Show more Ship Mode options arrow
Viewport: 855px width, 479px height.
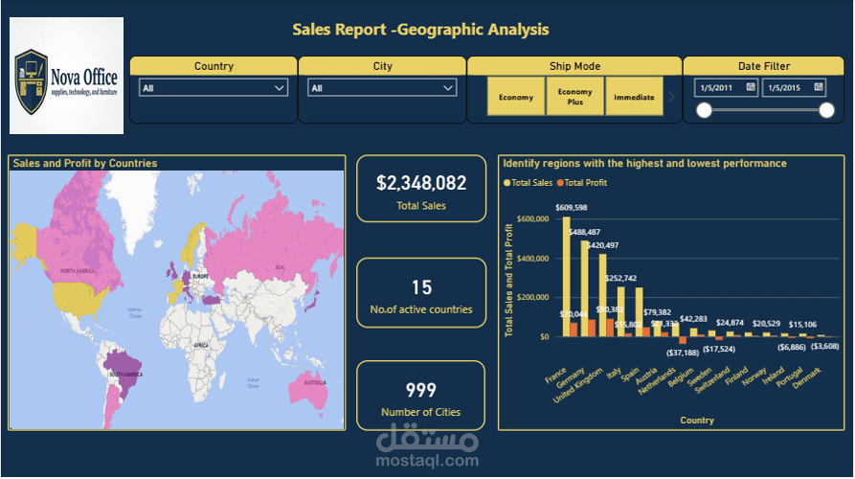tap(671, 97)
